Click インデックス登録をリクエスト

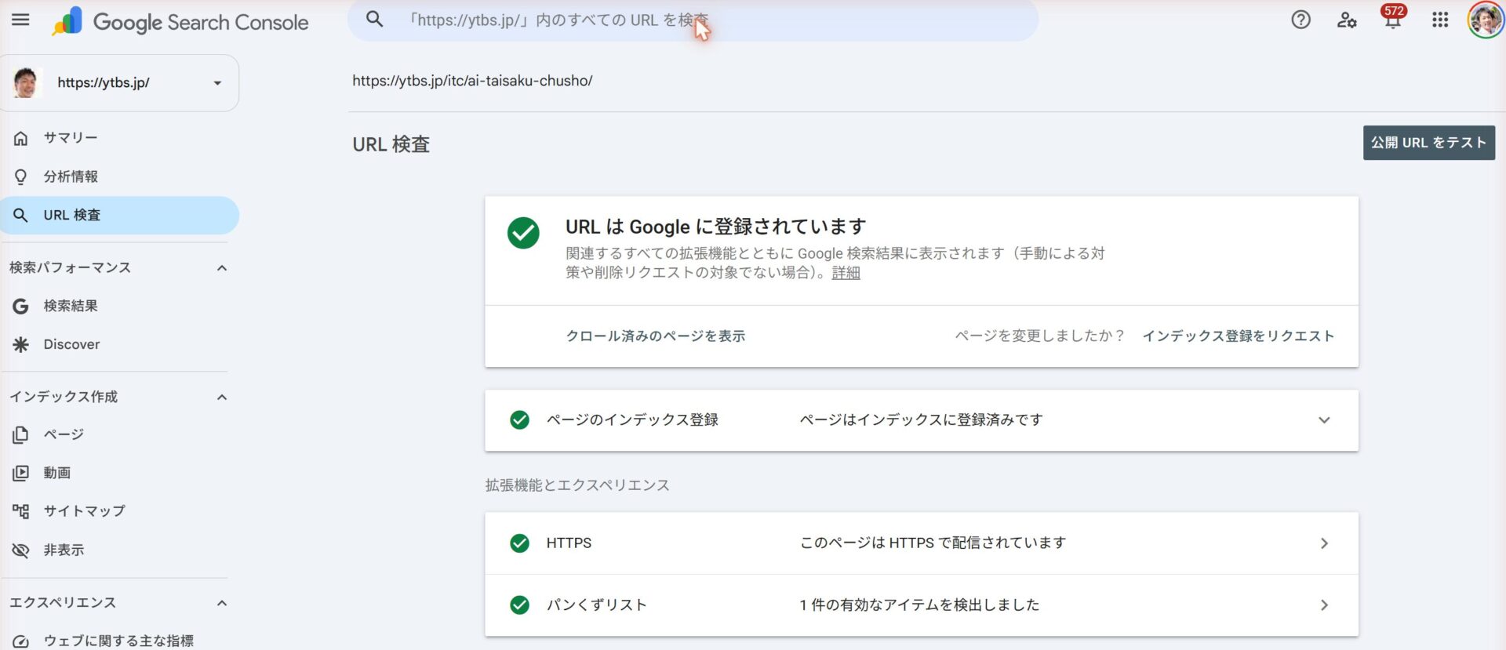[1238, 336]
